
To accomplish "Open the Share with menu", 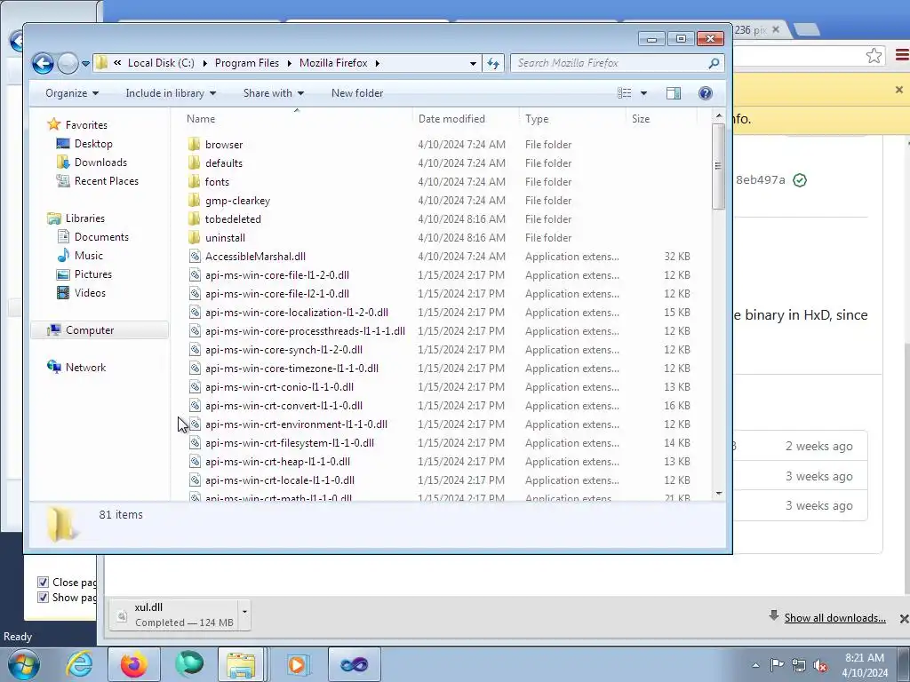I will 274,93.
